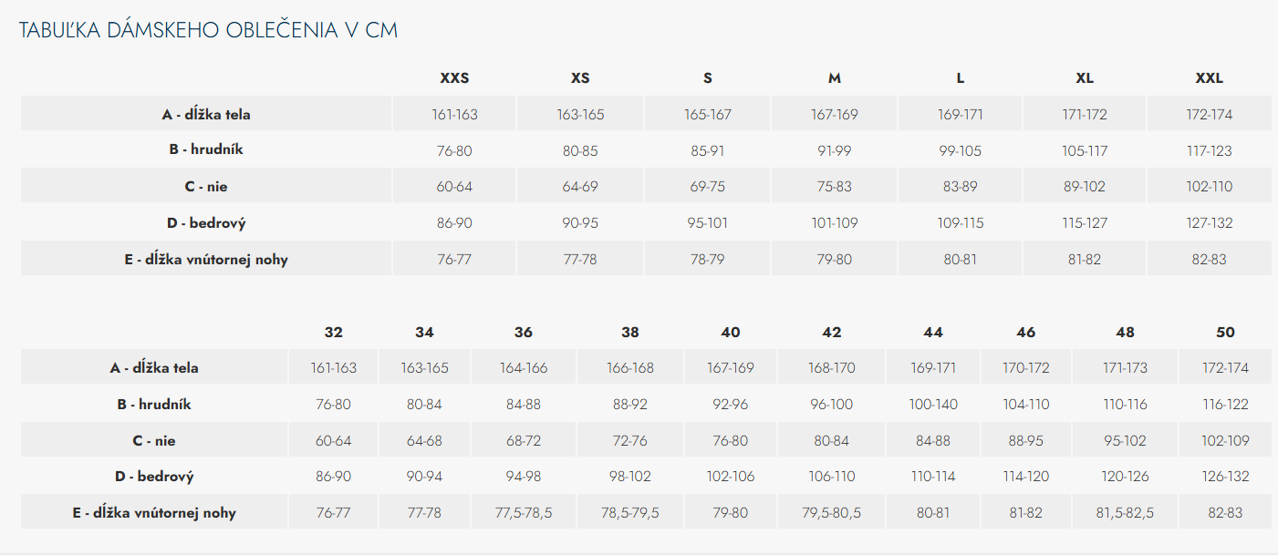Screen dimensions: 1278x555
Task: Select size 42 column header
Action: click(831, 333)
